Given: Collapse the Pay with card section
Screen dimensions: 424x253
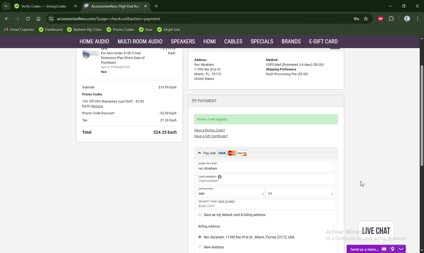Looking at the screenshot, I should pyautogui.click(x=199, y=153).
